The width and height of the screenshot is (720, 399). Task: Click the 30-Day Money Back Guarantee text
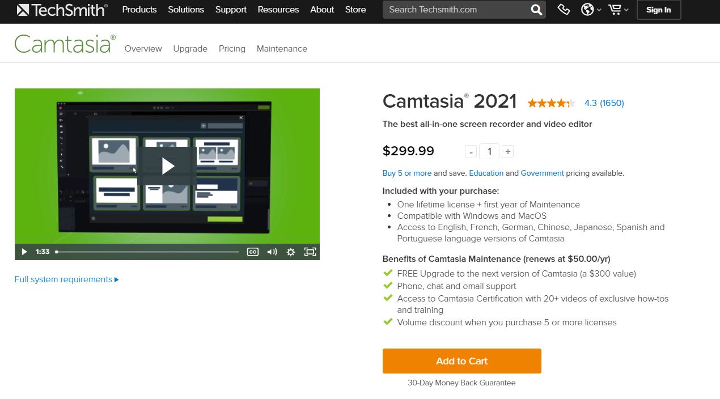(462, 383)
